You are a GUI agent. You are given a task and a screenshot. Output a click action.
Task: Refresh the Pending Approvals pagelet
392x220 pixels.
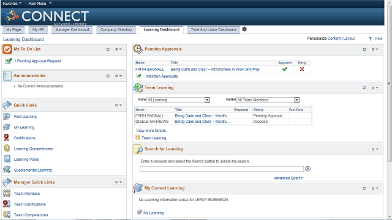tap(364, 49)
